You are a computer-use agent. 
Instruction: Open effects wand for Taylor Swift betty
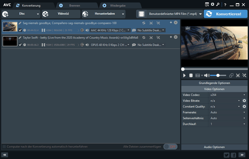coord(158,38)
